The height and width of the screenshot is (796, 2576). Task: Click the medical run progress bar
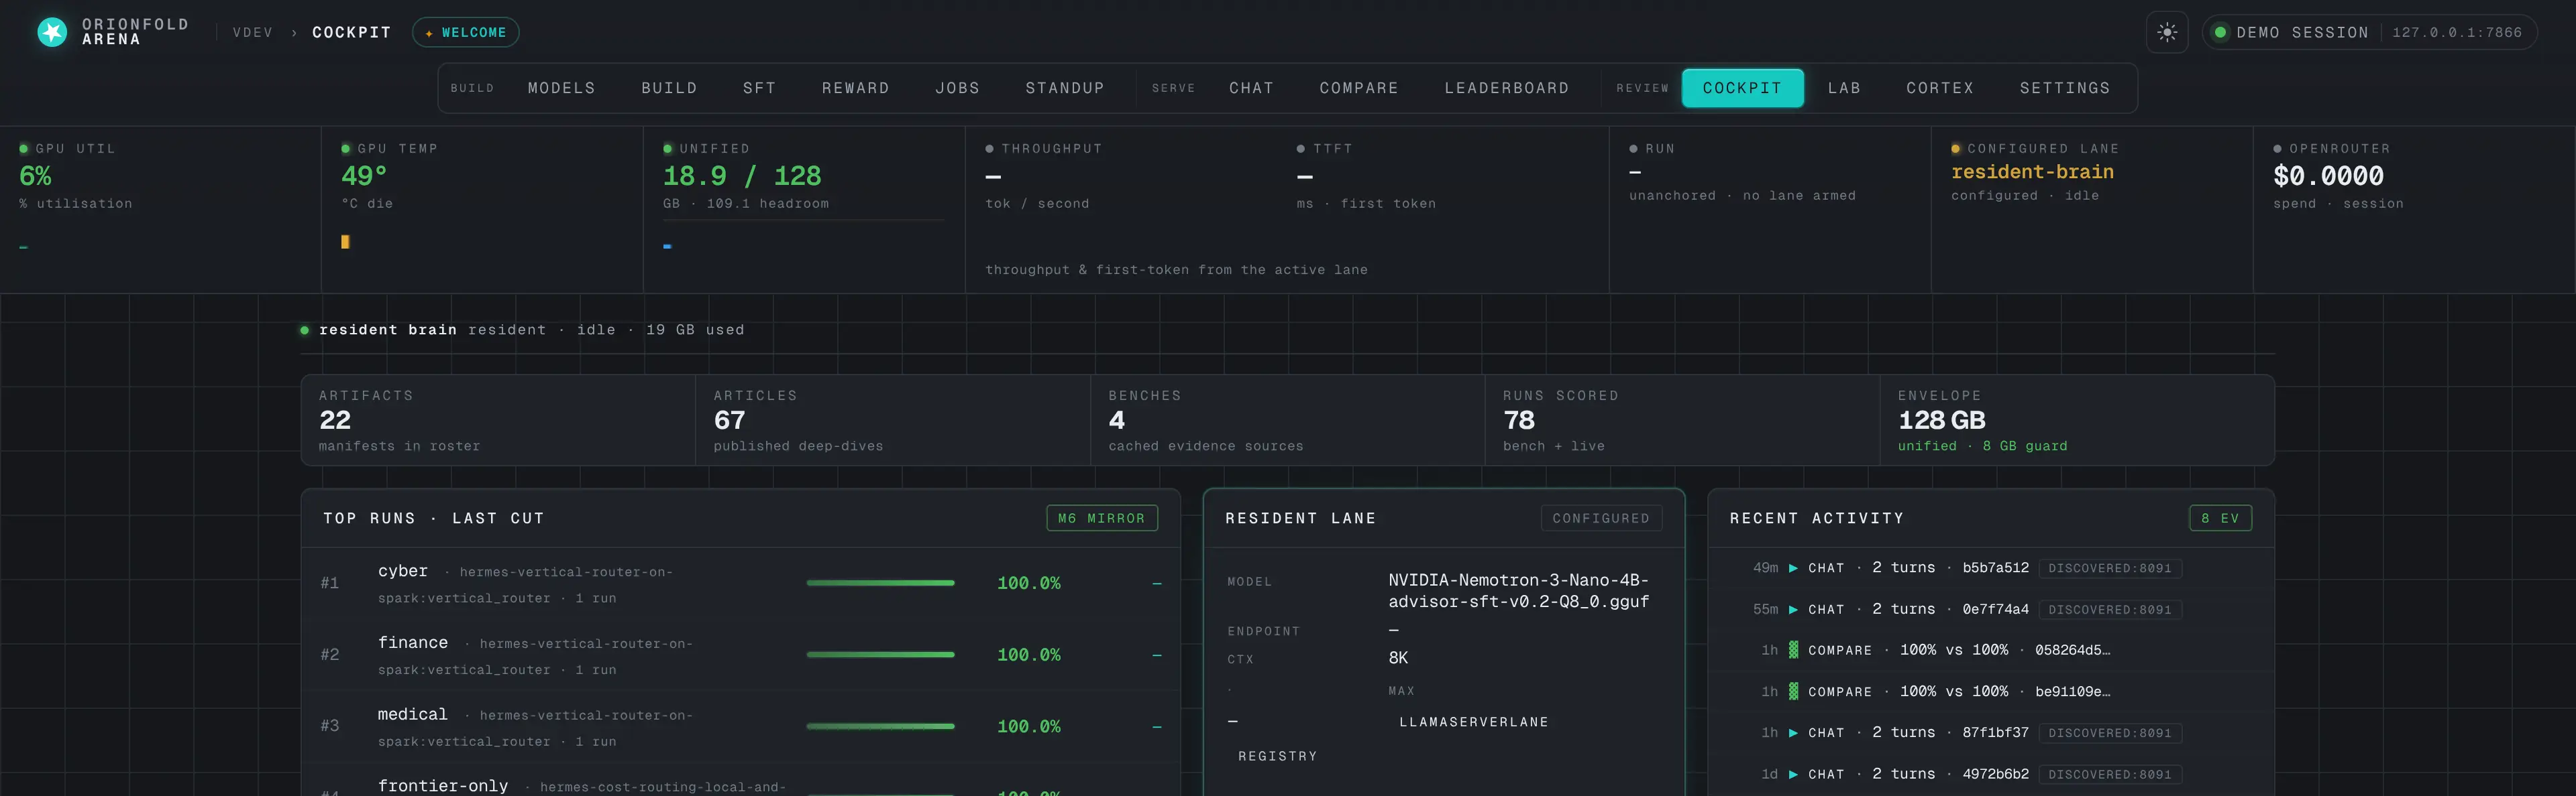coord(880,726)
